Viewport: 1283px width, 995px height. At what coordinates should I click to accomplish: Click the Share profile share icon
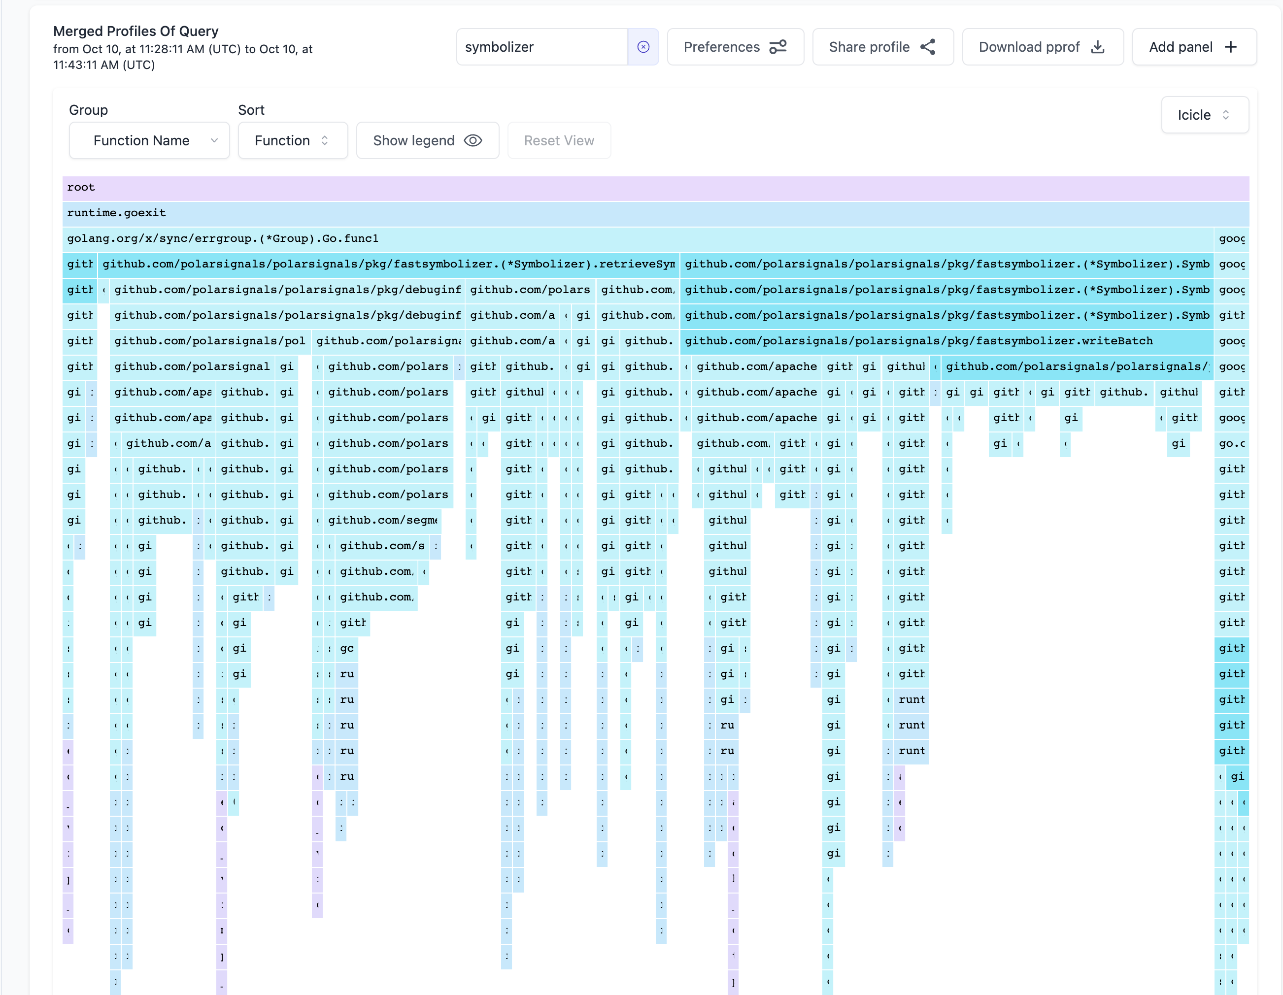click(928, 47)
